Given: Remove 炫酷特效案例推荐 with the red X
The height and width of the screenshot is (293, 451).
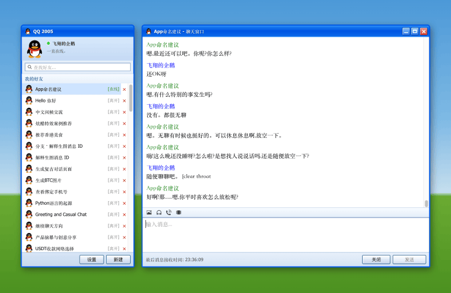Looking at the screenshot, I should [x=125, y=124].
